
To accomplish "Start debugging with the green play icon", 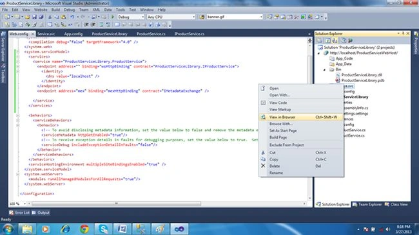I will click(113, 17).
